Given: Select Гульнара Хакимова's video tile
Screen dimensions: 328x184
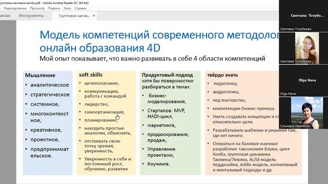Looking at the screenshot, I should point(303,112).
